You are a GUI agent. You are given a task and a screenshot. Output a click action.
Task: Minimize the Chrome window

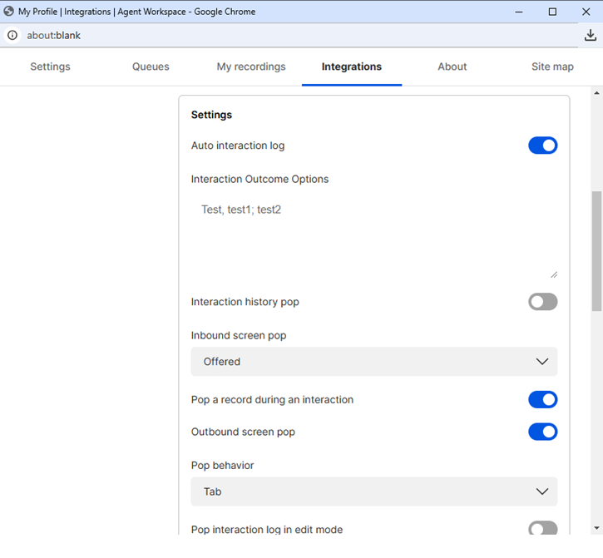(x=518, y=12)
